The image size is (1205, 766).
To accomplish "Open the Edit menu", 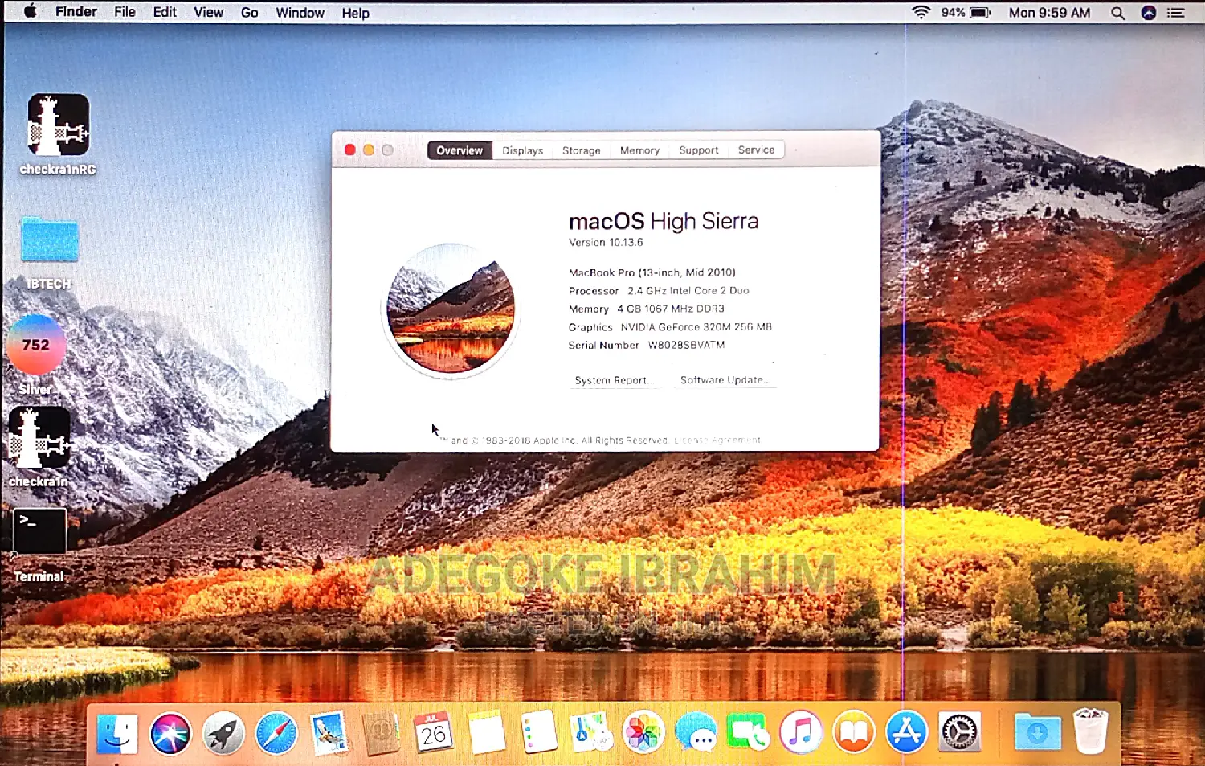I will [x=165, y=12].
